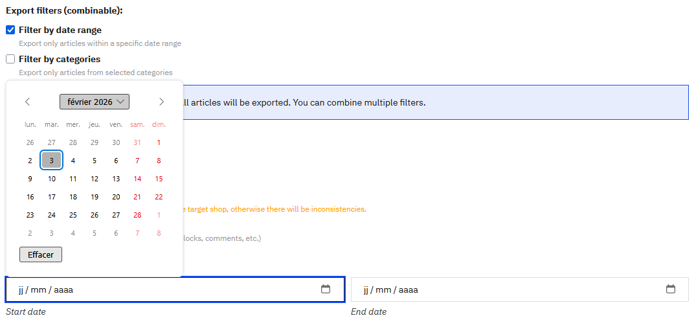Choose February 28 in the calendar

(x=137, y=215)
